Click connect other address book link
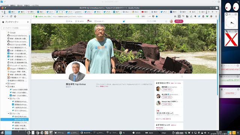 pyautogui.click(x=163, y=119)
